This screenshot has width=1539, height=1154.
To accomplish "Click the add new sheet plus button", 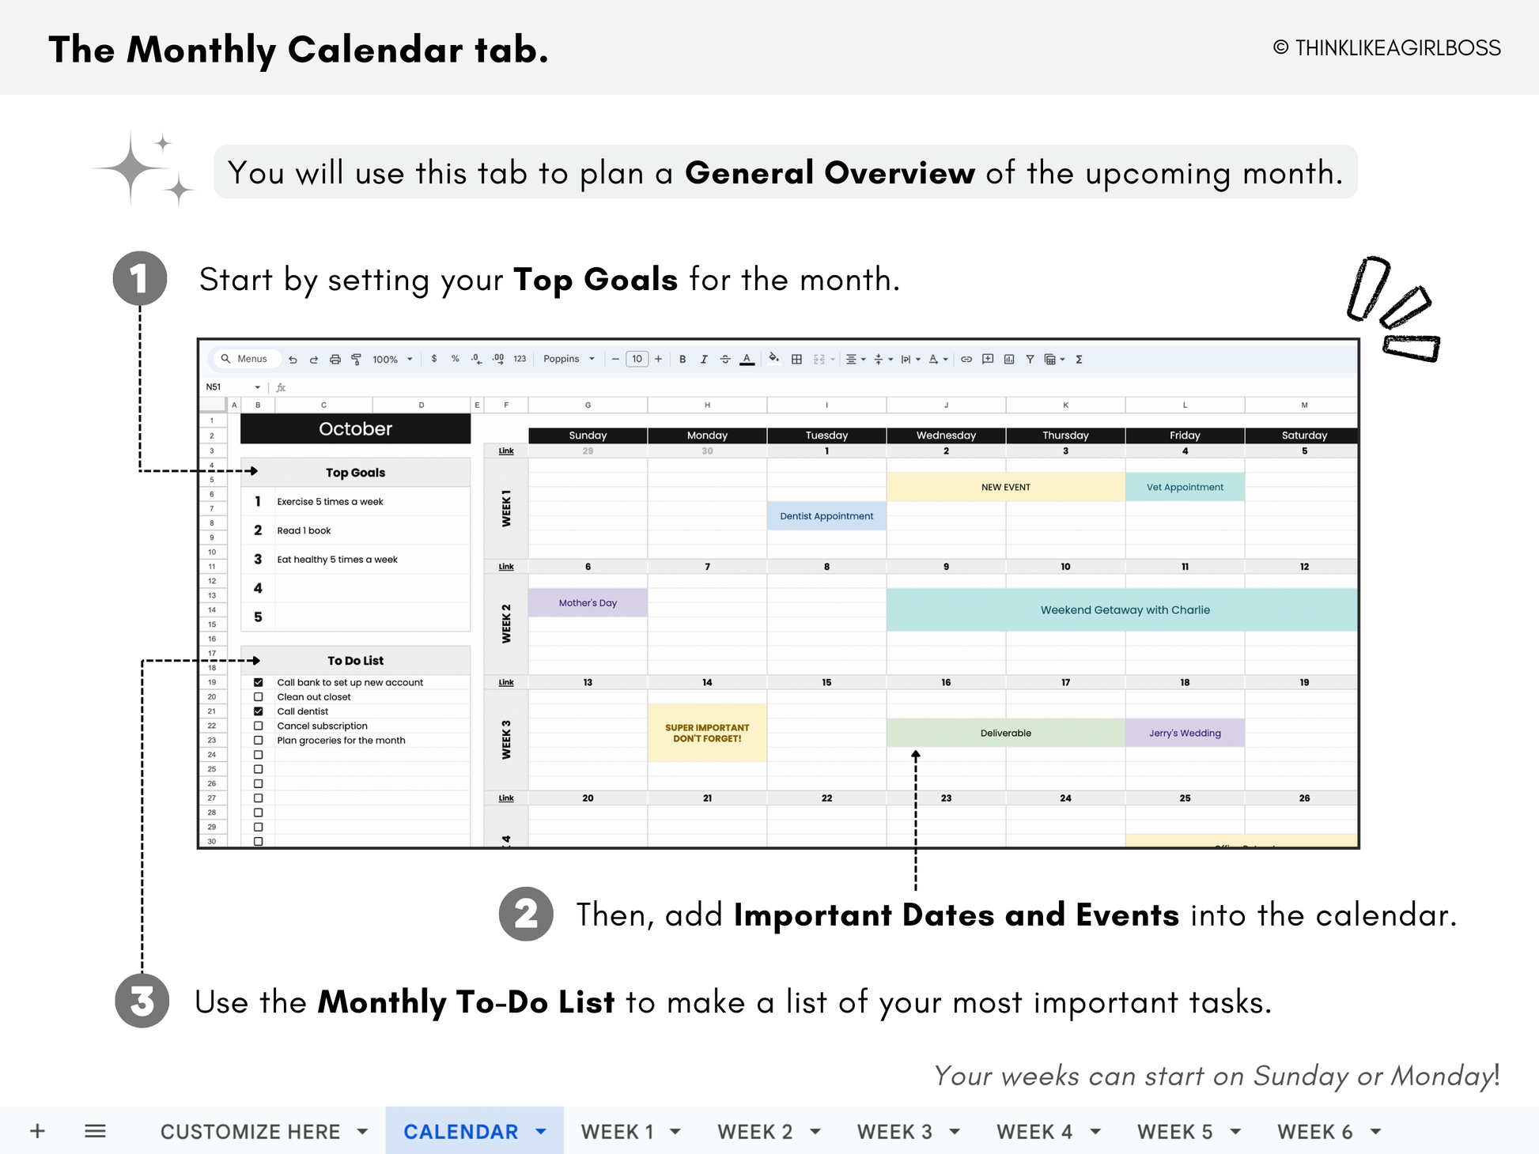I will 37,1131.
